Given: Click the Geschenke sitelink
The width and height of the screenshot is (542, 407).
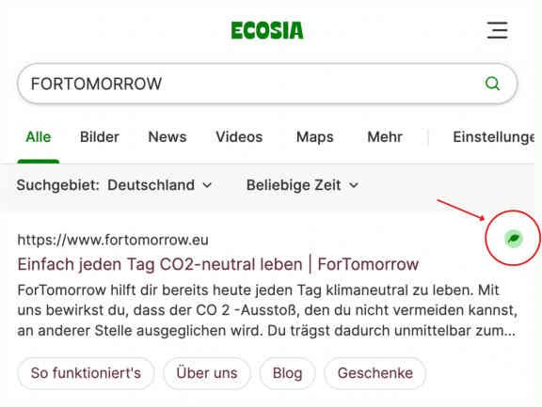Looking at the screenshot, I should (375, 373).
